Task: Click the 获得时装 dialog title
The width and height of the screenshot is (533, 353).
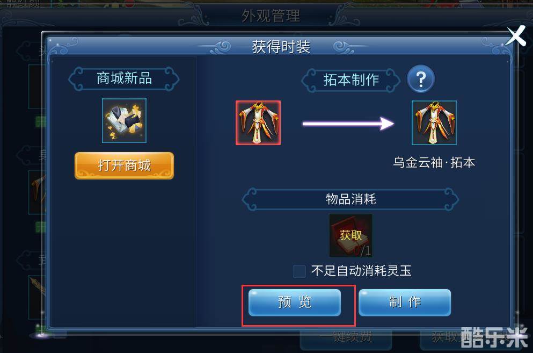Action: (281, 47)
